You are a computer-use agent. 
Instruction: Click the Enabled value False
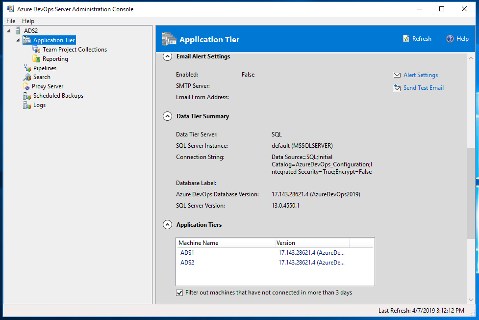(x=248, y=75)
